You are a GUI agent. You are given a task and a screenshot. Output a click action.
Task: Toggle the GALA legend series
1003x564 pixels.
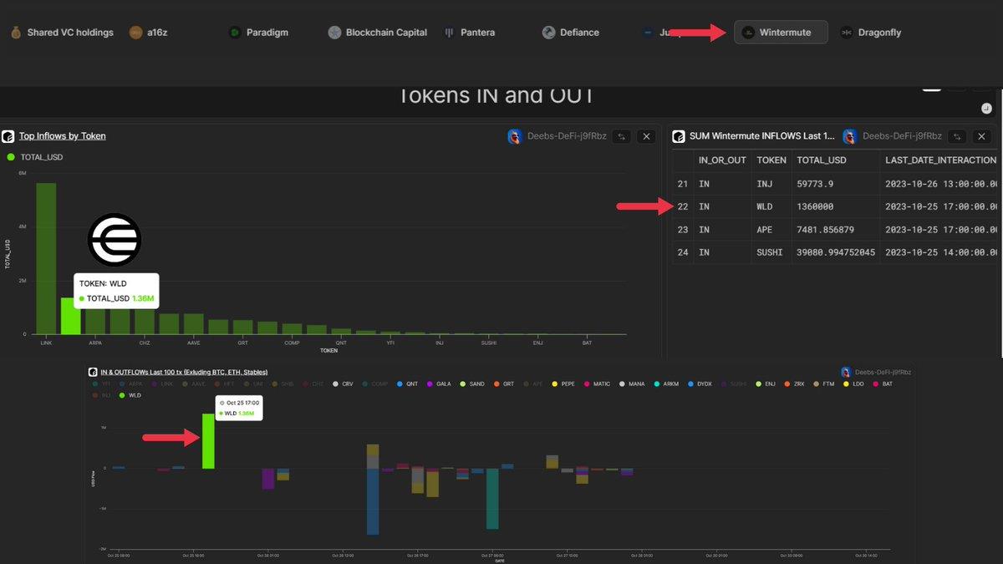[x=440, y=384]
